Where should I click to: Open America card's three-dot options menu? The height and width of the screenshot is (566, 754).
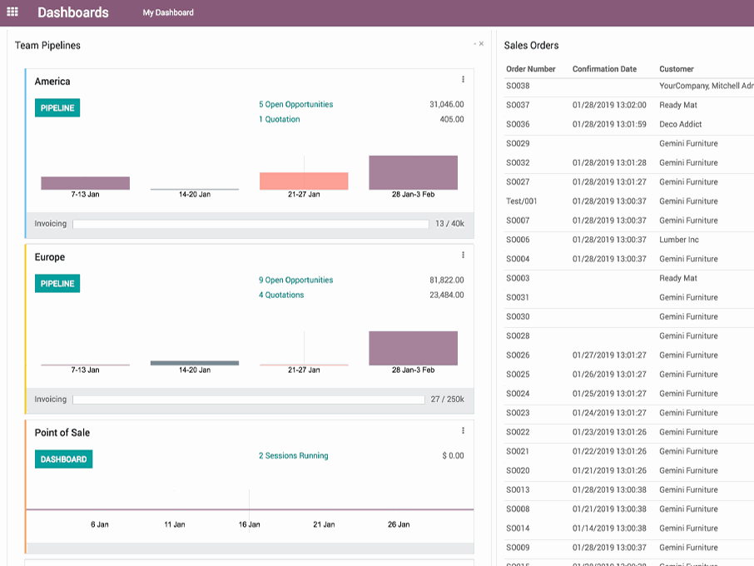[463, 80]
